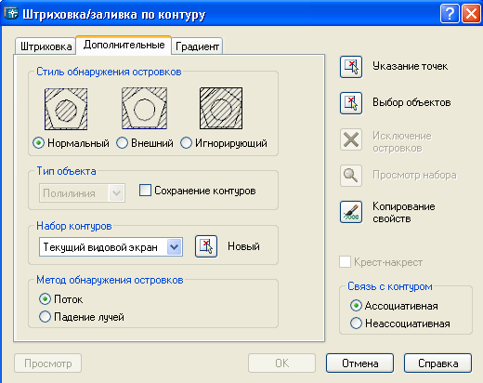Switch to the Дополнительные tab
The height and width of the screenshot is (383, 483).
click(x=124, y=46)
